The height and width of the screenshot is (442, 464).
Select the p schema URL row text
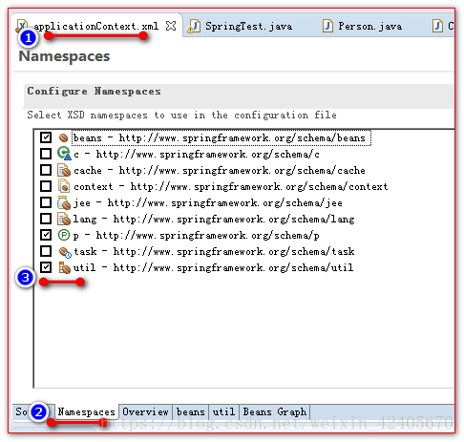point(197,236)
